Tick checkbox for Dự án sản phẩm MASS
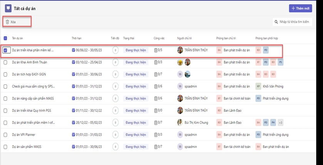323x165 pixels. tap(5, 147)
